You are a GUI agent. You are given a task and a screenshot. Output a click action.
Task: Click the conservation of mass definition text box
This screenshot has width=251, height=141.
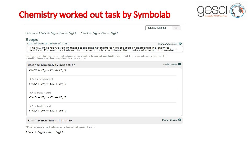tap(105, 49)
